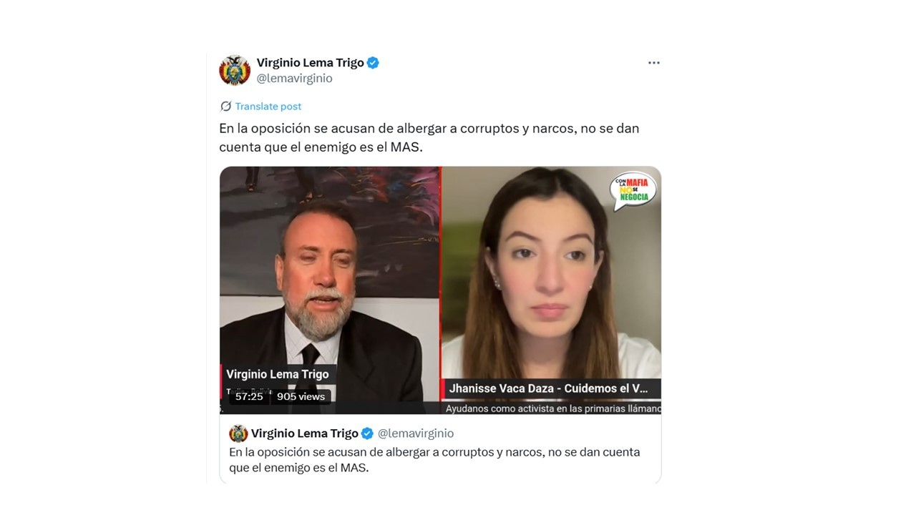Click the verified badge in quoted post
The height and width of the screenshot is (515, 916).
[x=367, y=433]
